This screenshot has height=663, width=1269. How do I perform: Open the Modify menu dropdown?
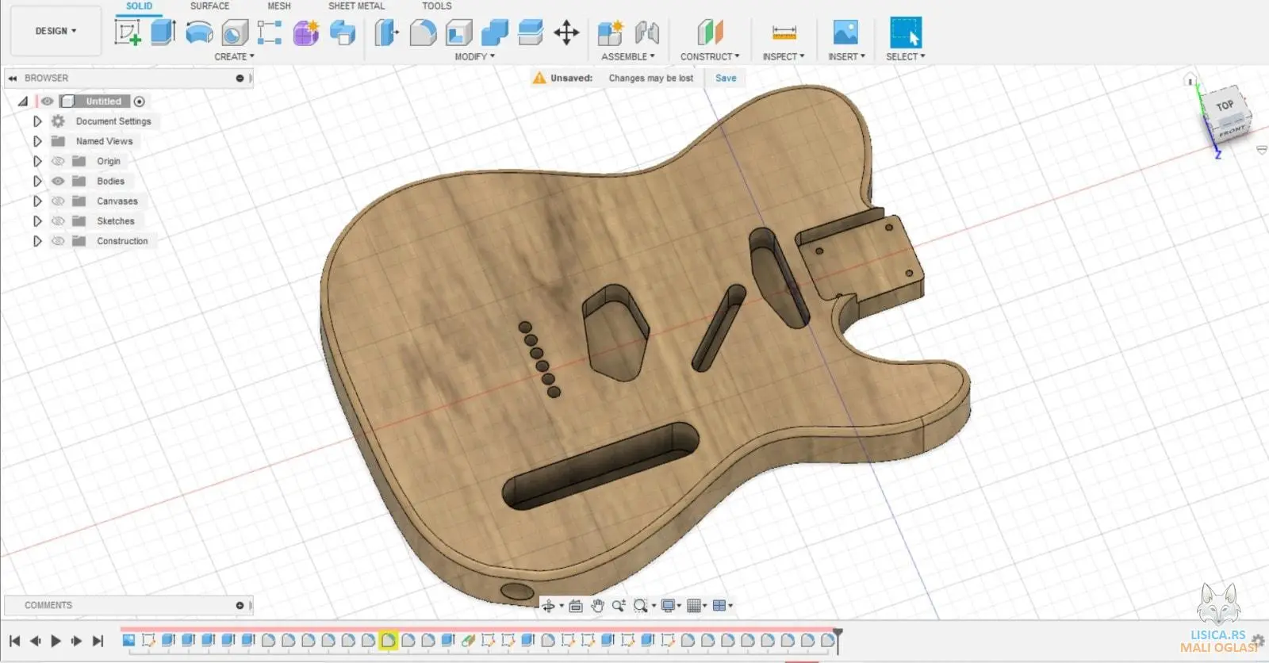tap(474, 56)
